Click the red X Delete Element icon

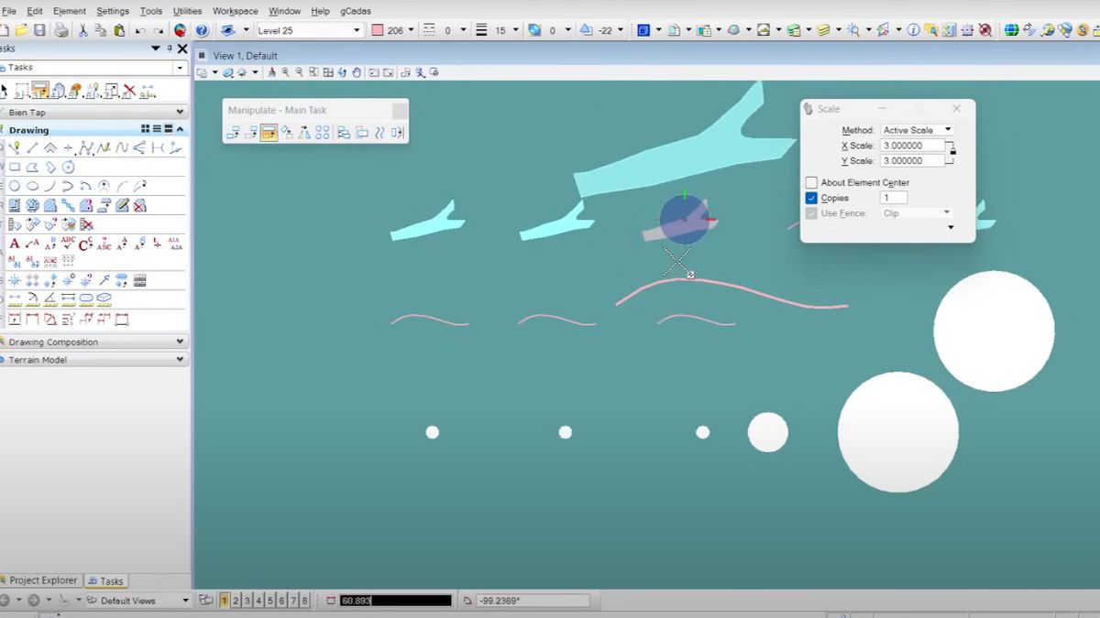pos(129,91)
